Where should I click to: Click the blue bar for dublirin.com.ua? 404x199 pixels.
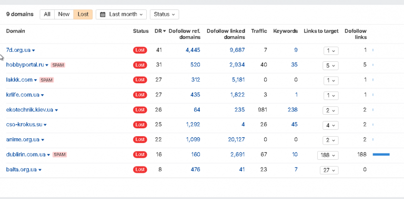click(x=381, y=154)
